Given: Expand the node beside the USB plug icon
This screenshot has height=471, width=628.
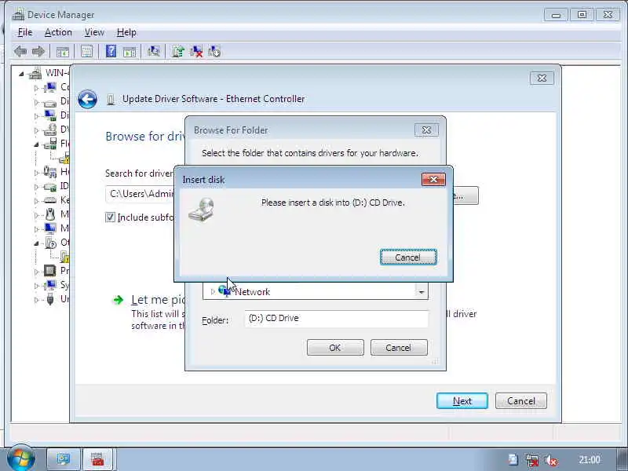Looking at the screenshot, I should tap(36, 300).
